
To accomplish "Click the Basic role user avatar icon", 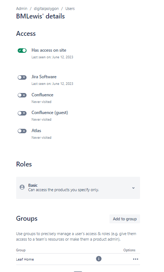I will (x=22, y=187).
